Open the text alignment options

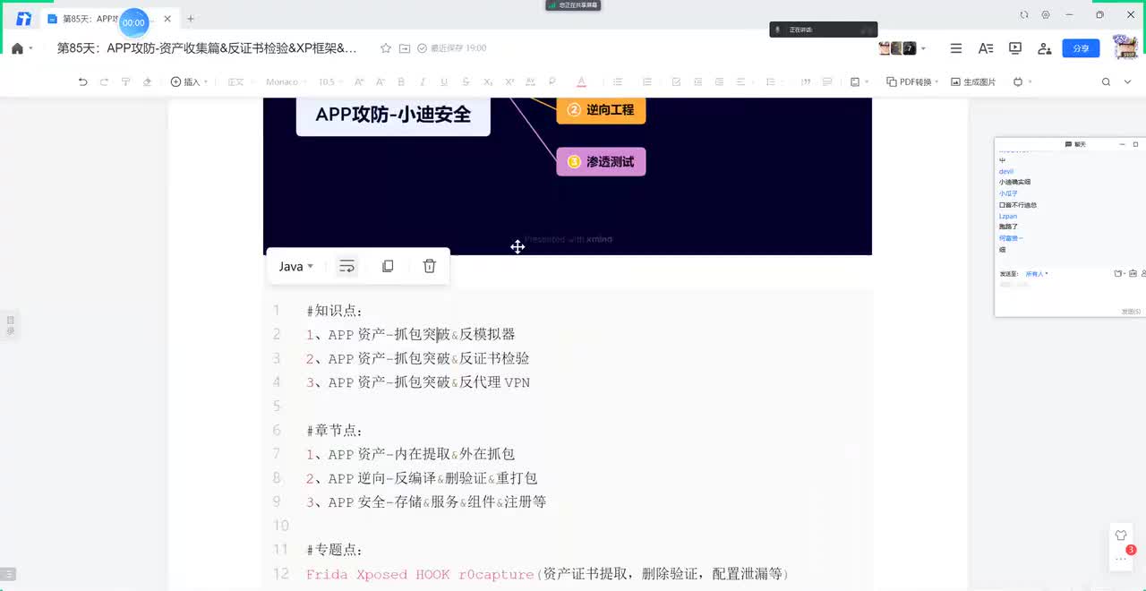[743, 81]
